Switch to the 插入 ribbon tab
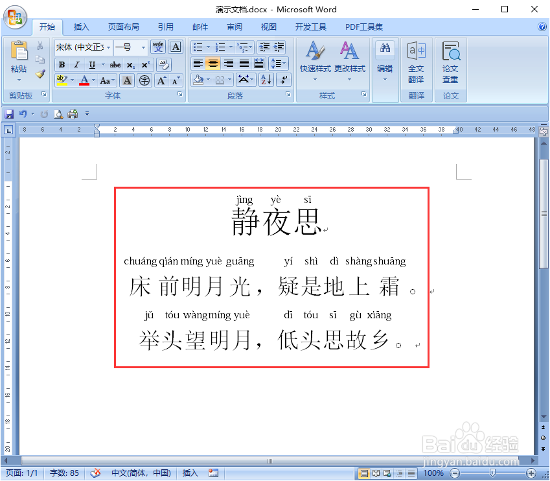 [81, 27]
